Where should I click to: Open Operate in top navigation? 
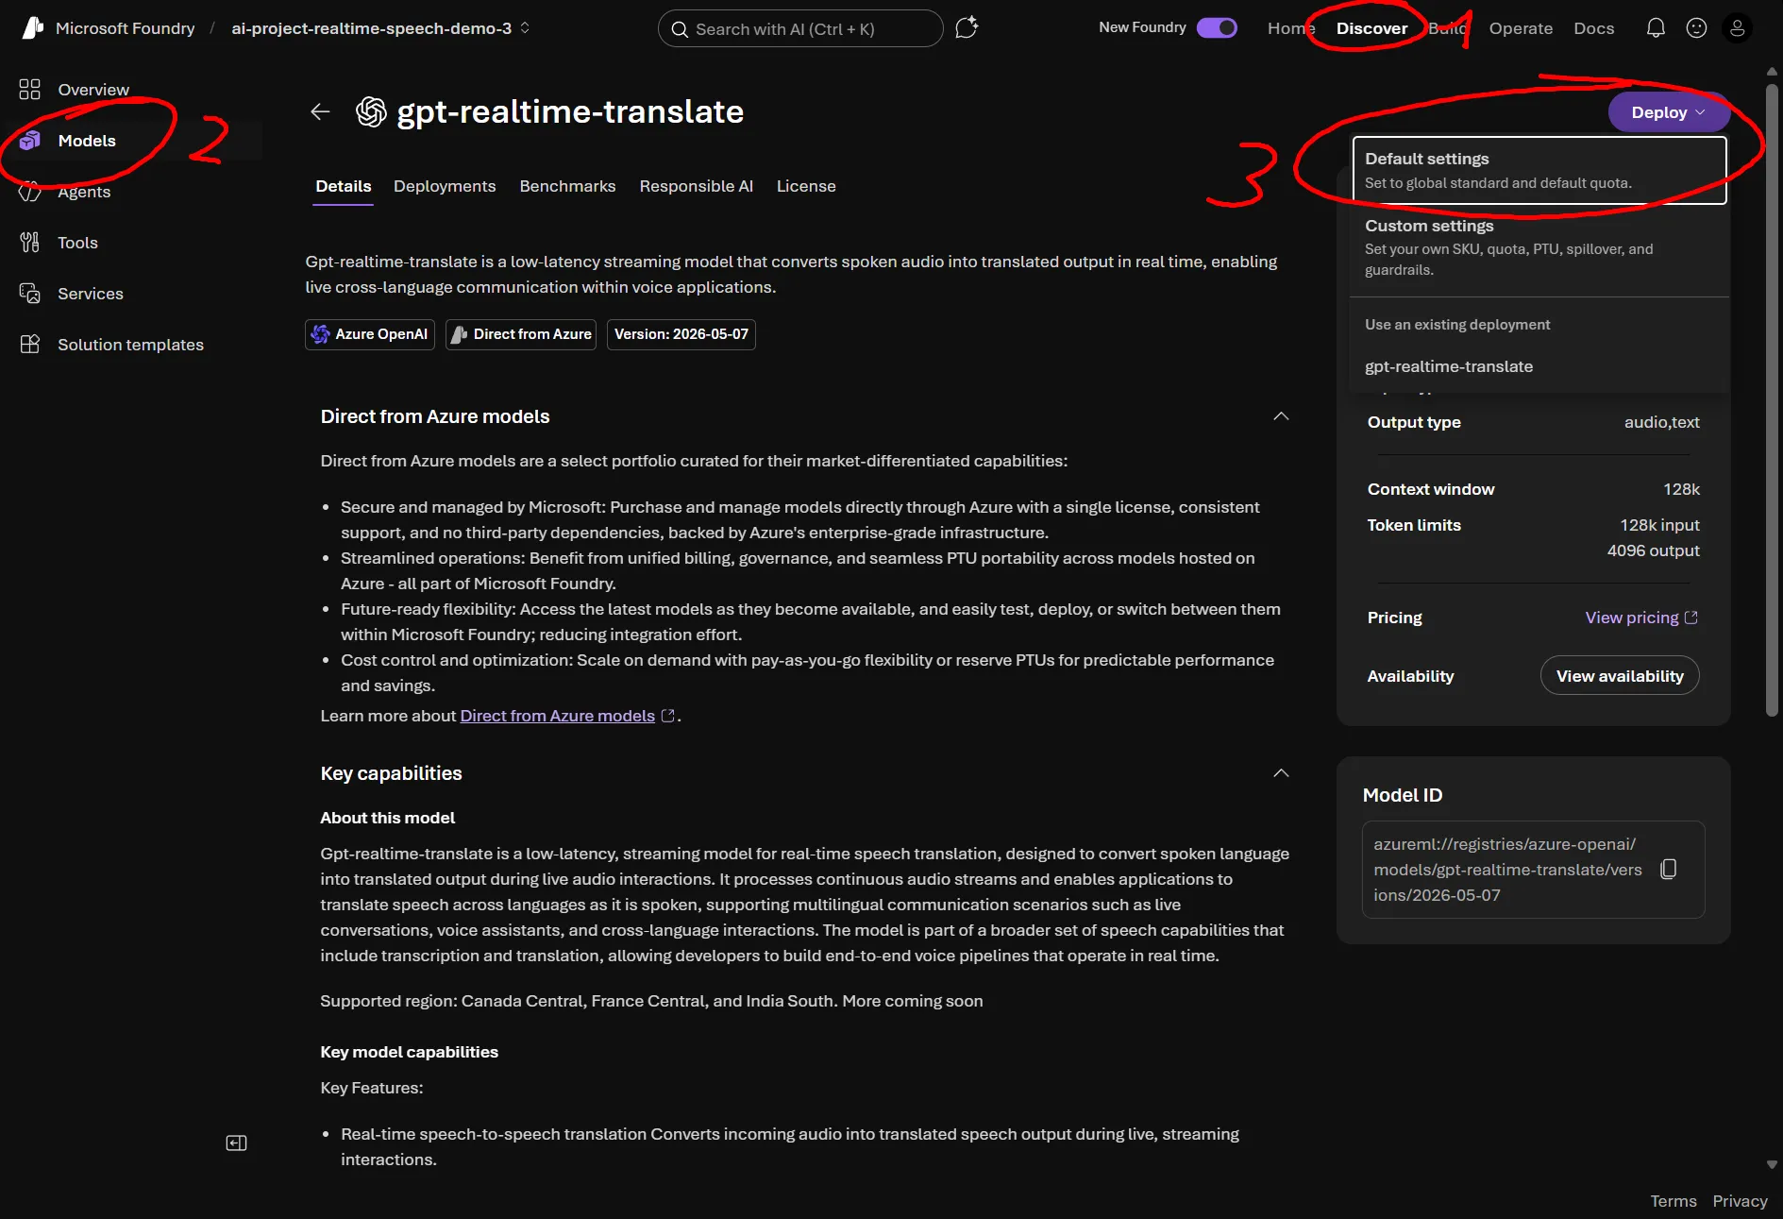tap(1521, 28)
